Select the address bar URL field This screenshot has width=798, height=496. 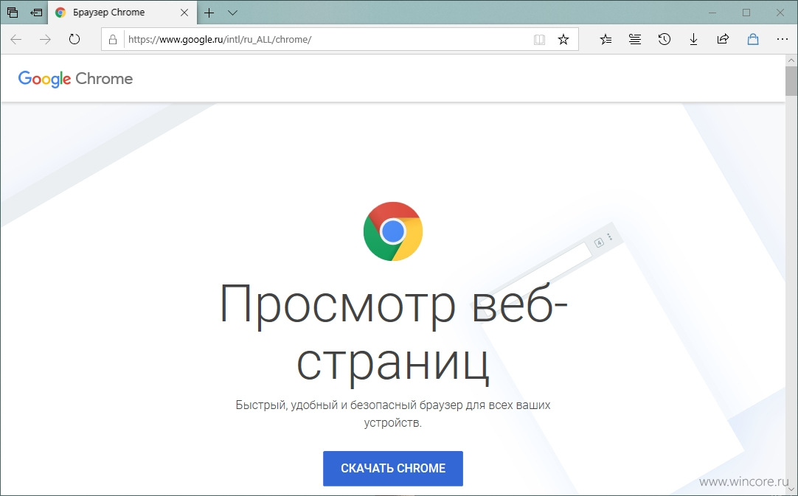coord(326,39)
